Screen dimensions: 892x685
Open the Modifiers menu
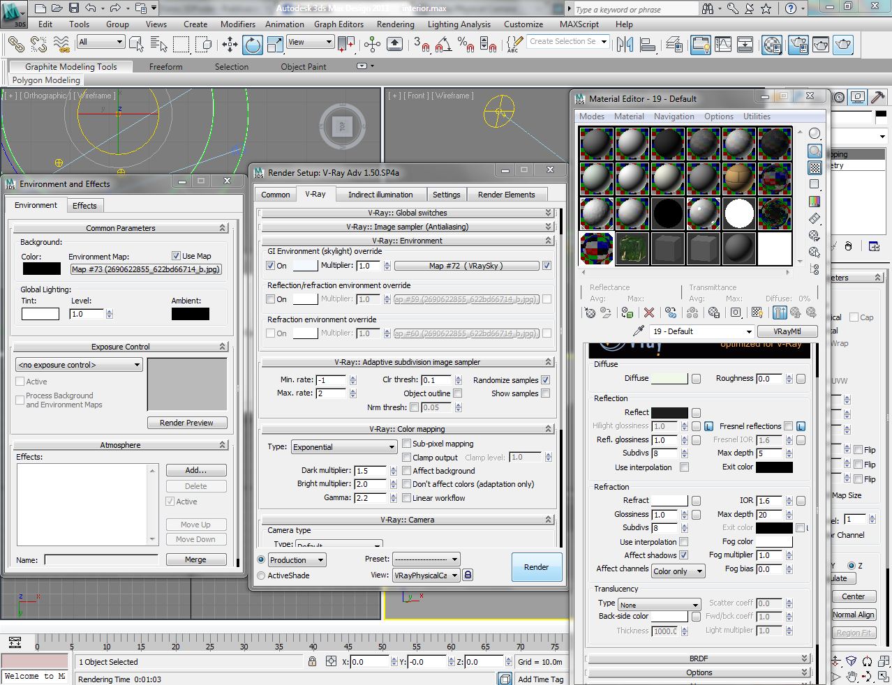tap(237, 24)
